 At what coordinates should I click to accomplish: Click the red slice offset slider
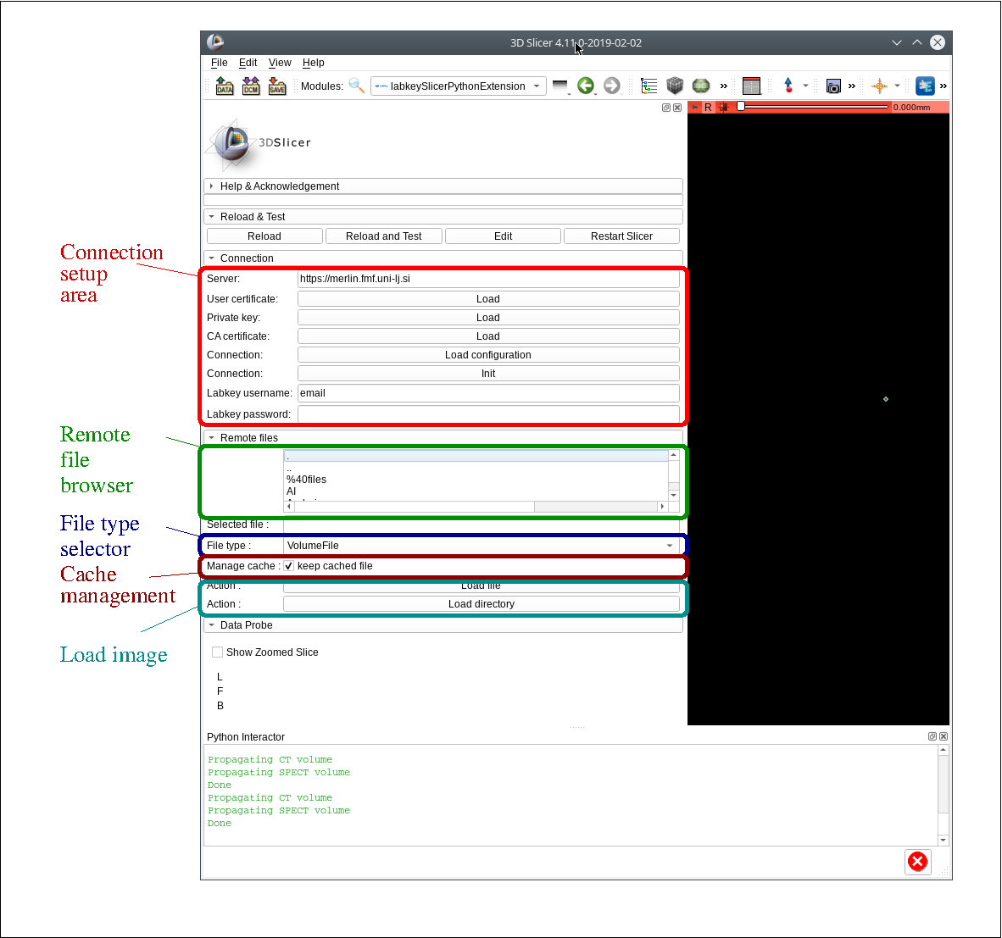point(814,107)
